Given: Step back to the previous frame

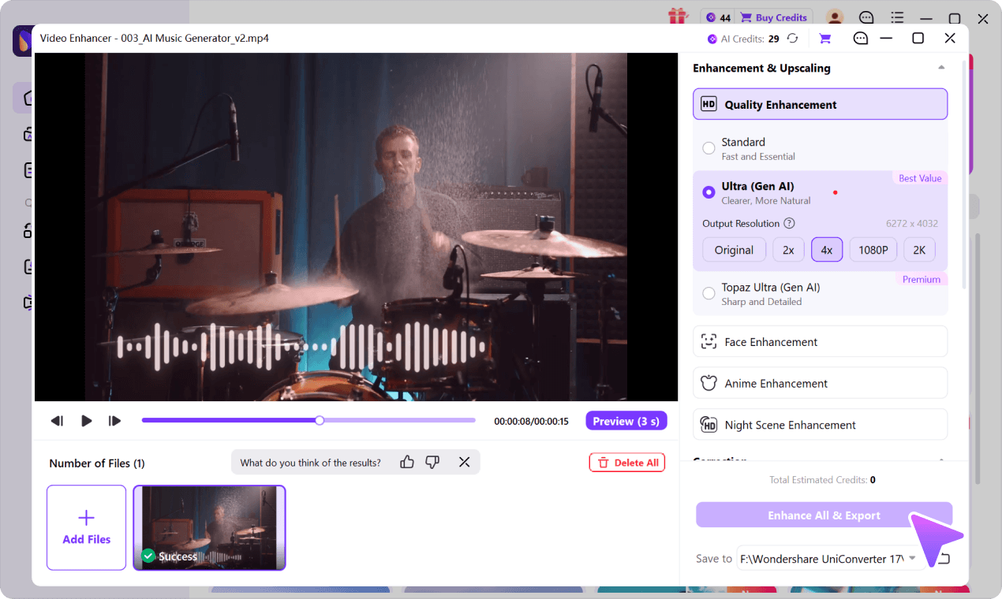Looking at the screenshot, I should 57,421.
